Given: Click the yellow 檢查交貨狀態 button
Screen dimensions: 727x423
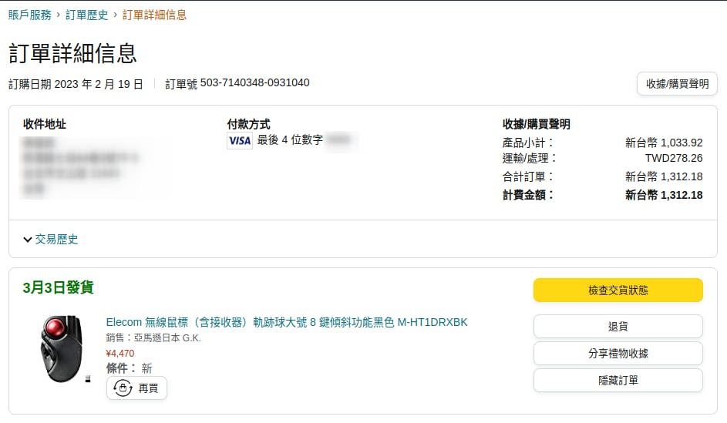Looking at the screenshot, I should [x=618, y=290].
